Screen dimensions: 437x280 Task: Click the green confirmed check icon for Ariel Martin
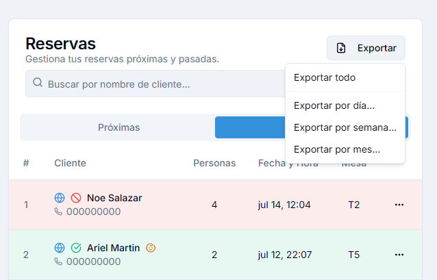point(76,248)
